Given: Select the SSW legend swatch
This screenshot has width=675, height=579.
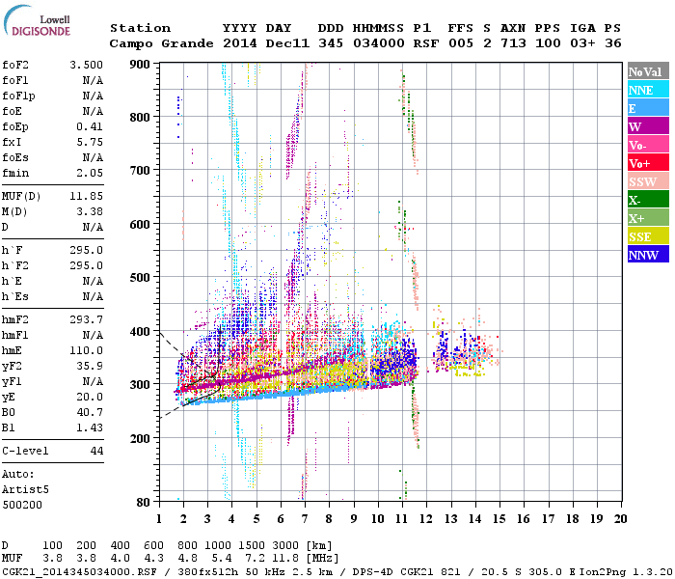Looking at the screenshot, I should point(648,181).
